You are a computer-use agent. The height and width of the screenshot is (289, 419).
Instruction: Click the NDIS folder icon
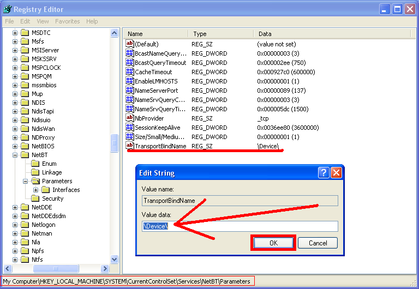[x=25, y=103]
